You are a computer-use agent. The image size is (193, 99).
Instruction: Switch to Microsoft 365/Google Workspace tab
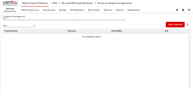pyautogui.click(x=77, y=3)
